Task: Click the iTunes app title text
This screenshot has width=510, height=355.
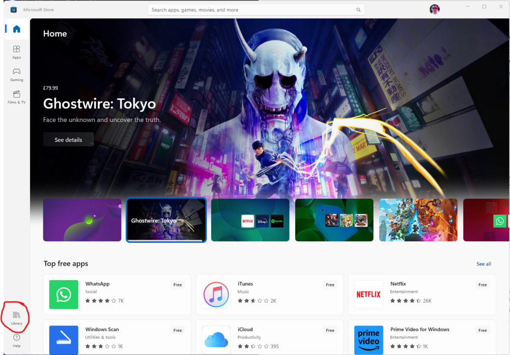Action: 245,284
